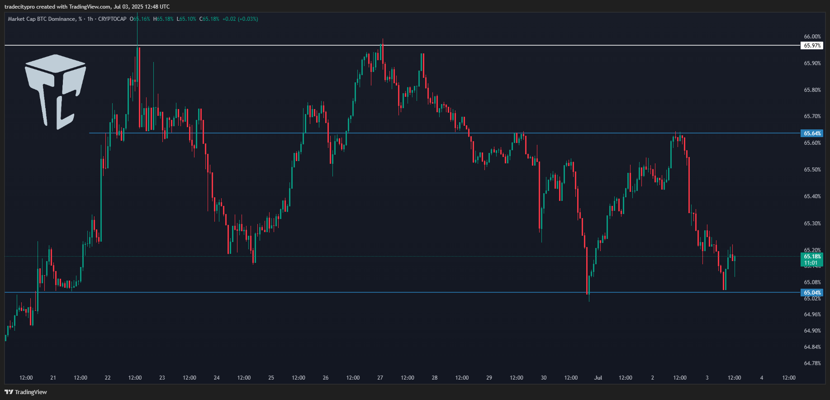This screenshot has width=830, height=400.
Task: Click date 24 on time axis
Action: point(217,378)
